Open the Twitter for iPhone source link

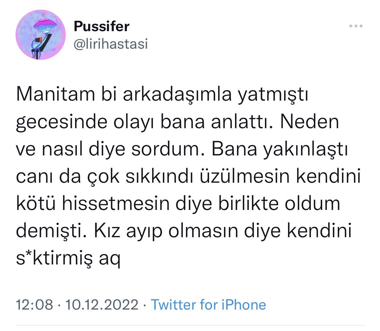(209, 305)
